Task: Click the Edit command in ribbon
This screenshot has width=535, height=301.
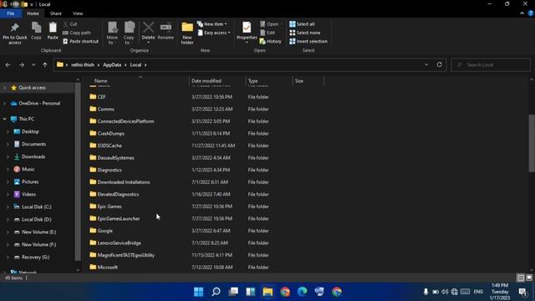Action: (x=267, y=33)
